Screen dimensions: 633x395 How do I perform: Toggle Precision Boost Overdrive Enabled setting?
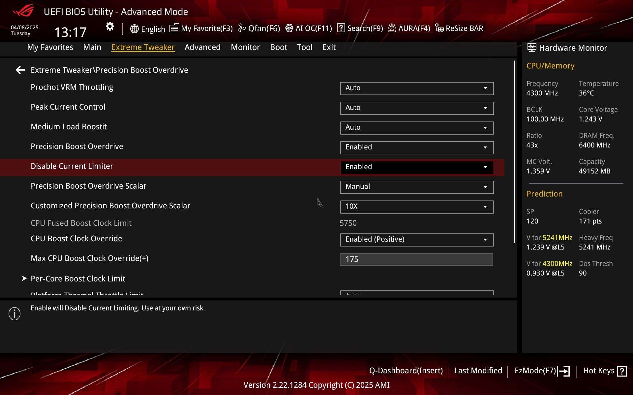(x=416, y=147)
